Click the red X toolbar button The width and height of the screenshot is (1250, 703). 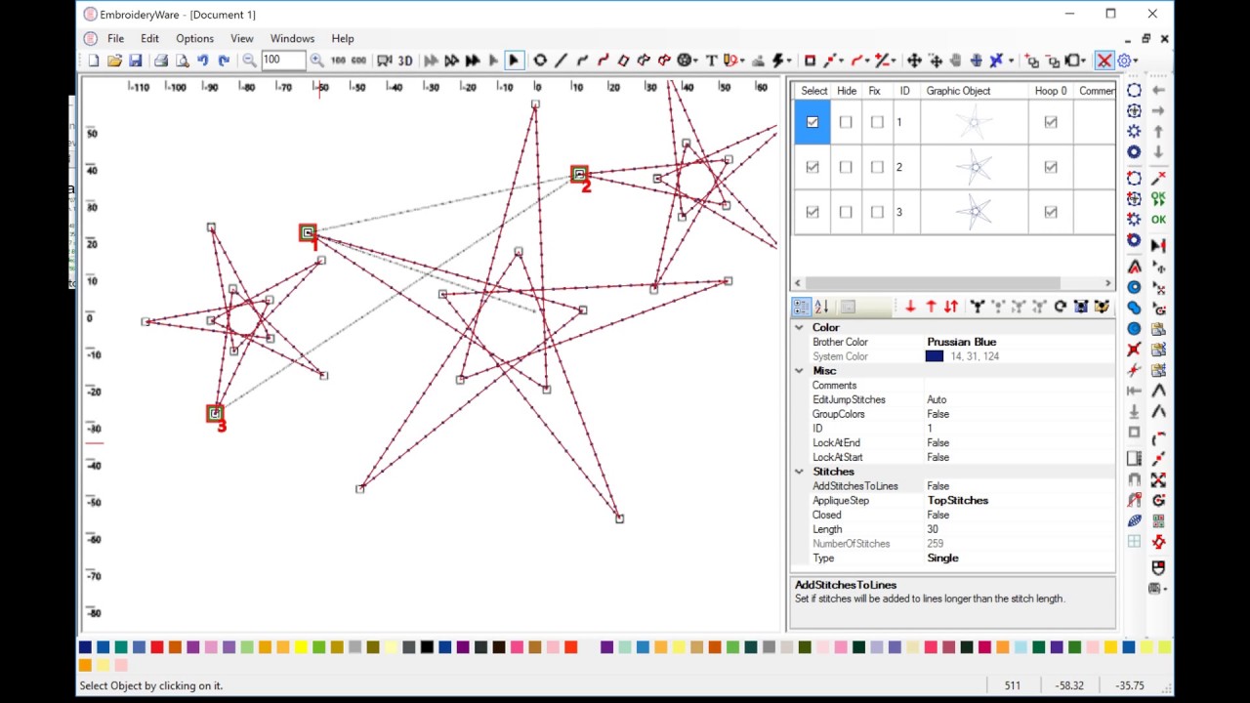point(1104,61)
